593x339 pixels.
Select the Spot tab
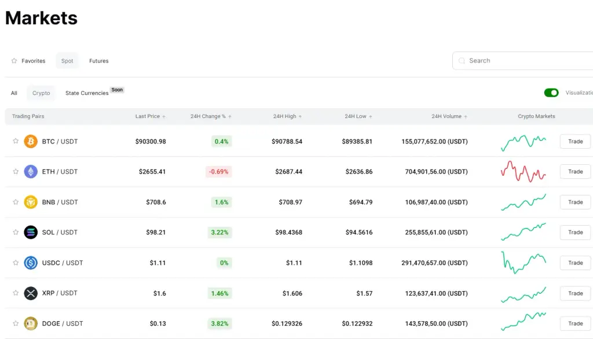(67, 61)
